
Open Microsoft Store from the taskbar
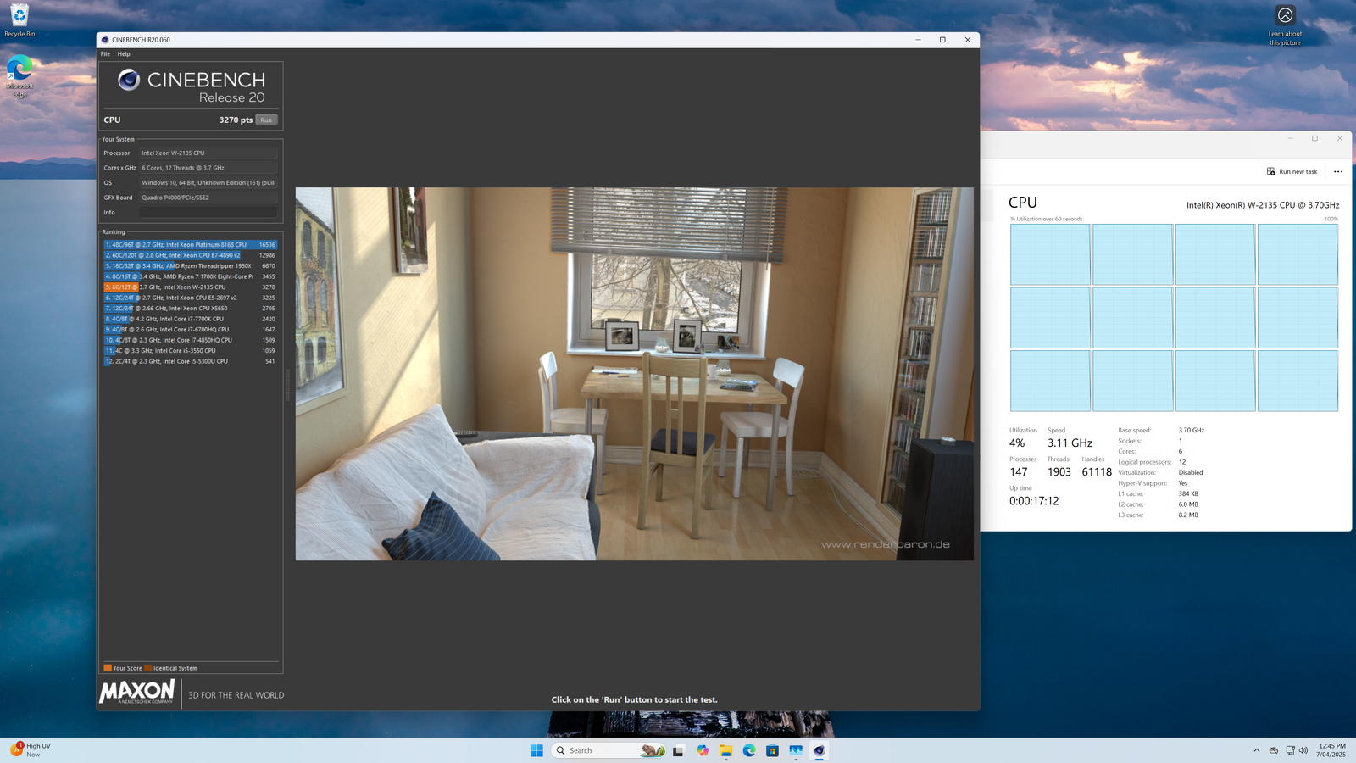click(x=772, y=750)
